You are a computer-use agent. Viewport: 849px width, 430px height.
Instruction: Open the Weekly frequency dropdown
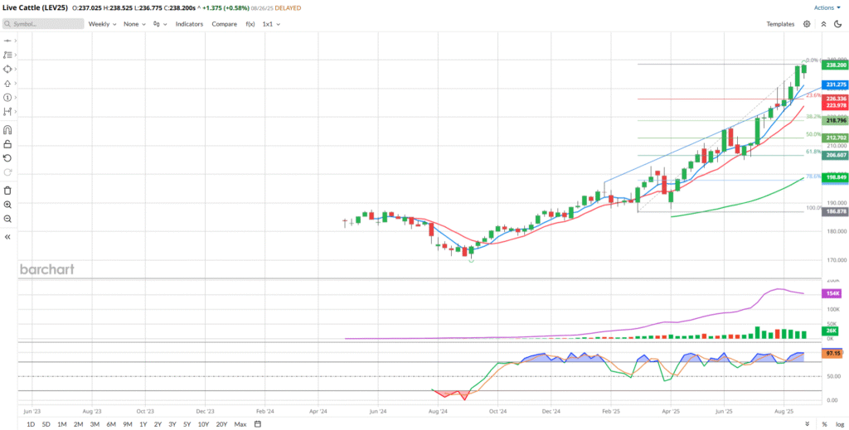tap(103, 24)
